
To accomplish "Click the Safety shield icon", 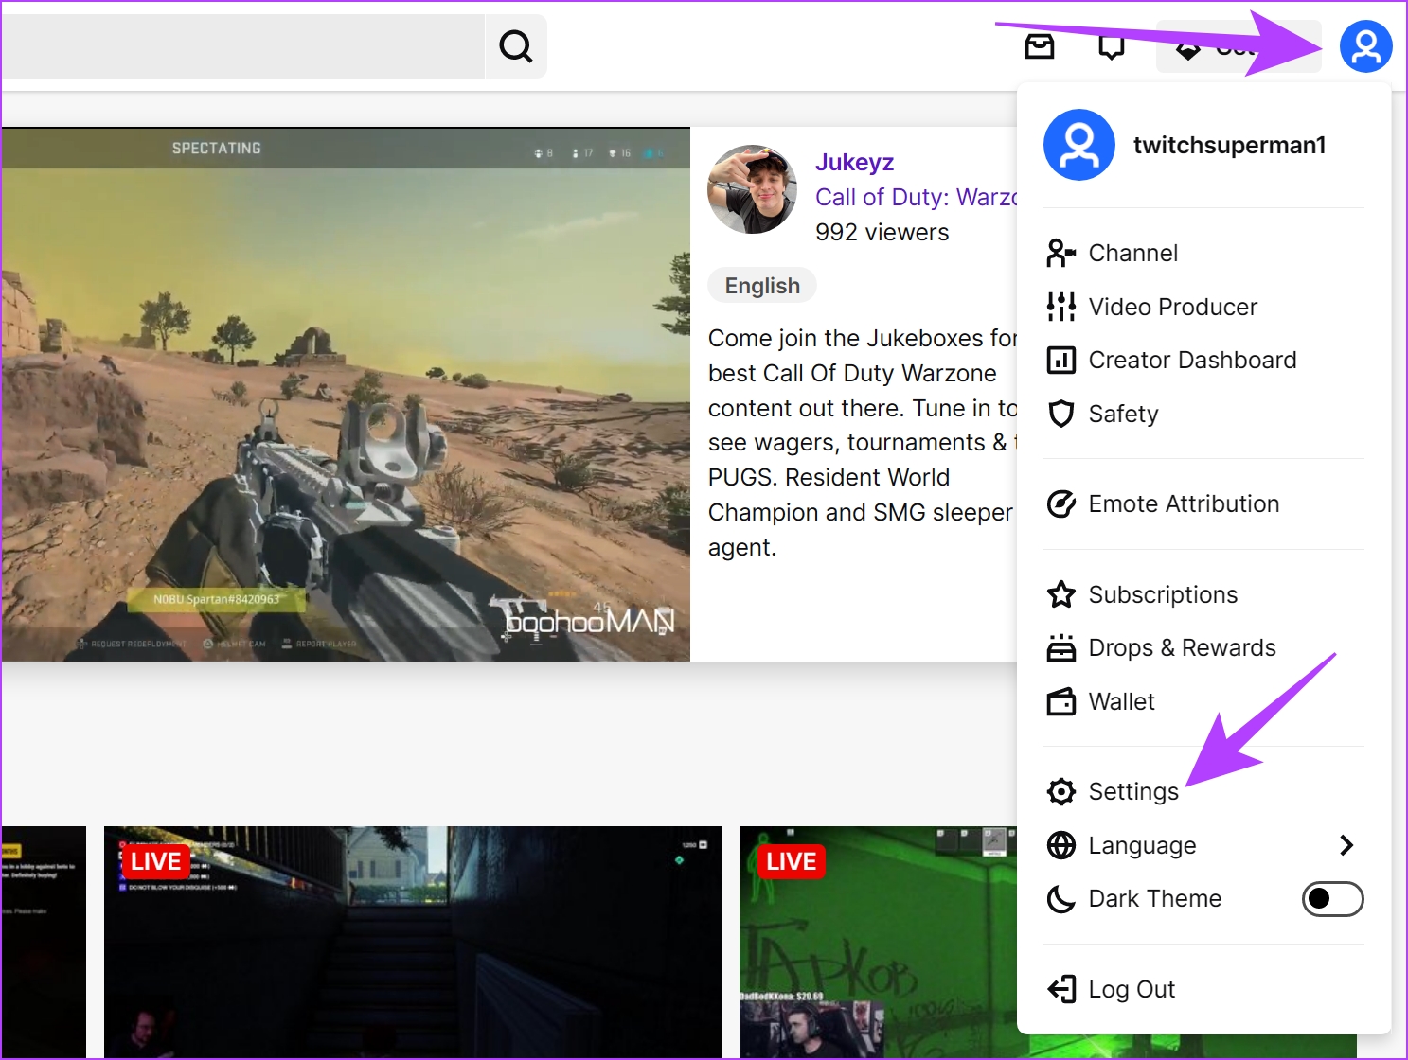I will (x=1061, y=414).
